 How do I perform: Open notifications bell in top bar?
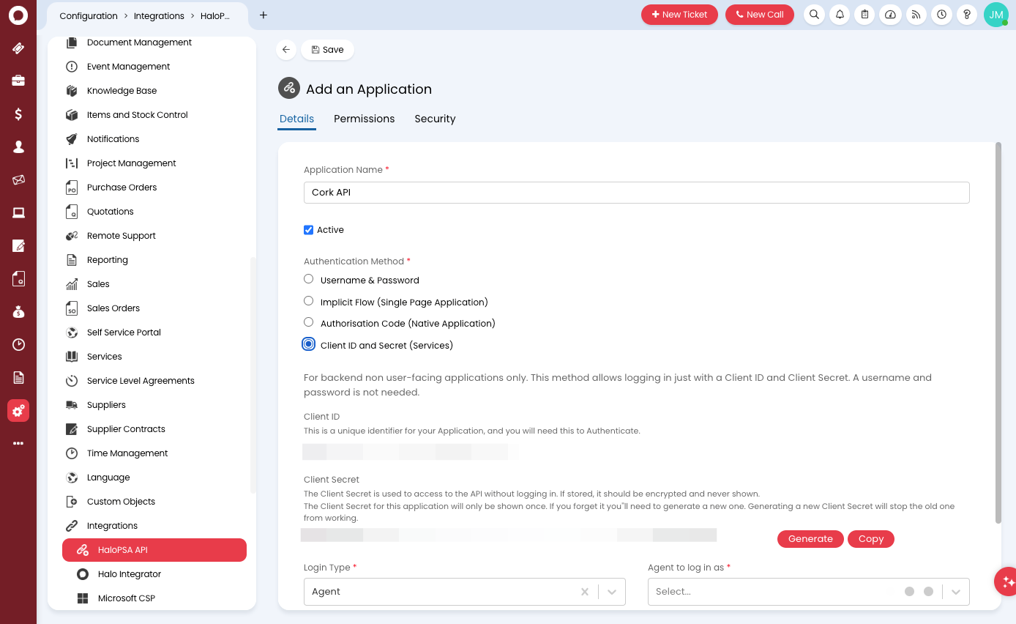[x=840, y=15]
